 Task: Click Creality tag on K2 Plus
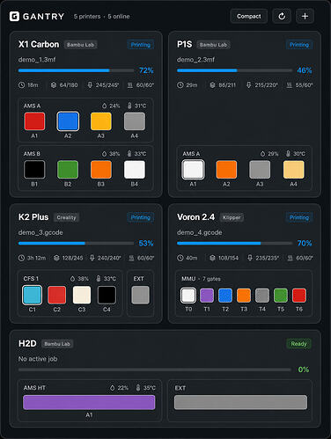[66, 217]
